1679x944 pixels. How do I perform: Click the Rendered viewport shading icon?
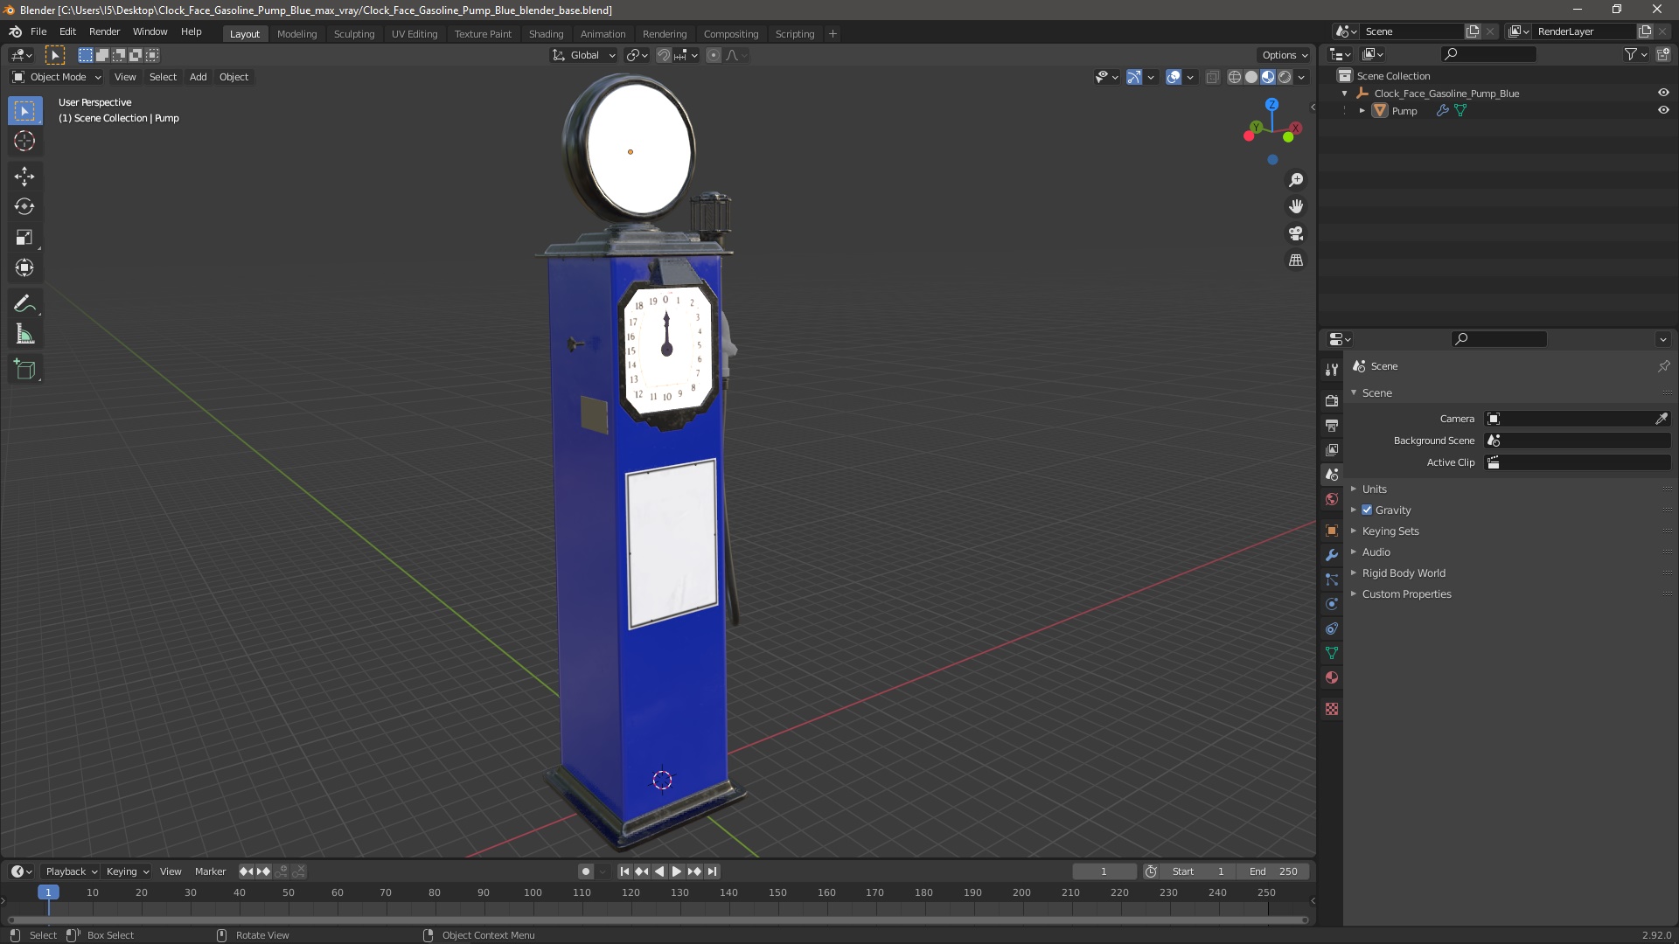pyautogui.click(x=1284, y=77)
